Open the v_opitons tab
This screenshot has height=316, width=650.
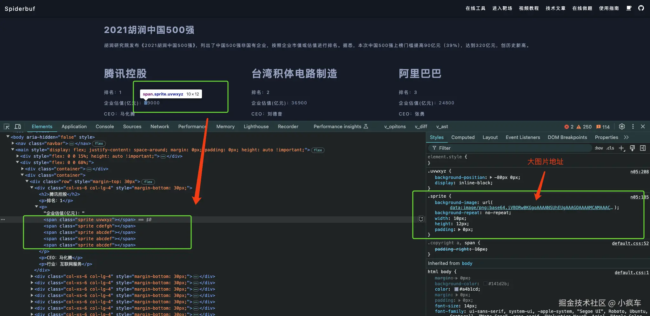395,127
